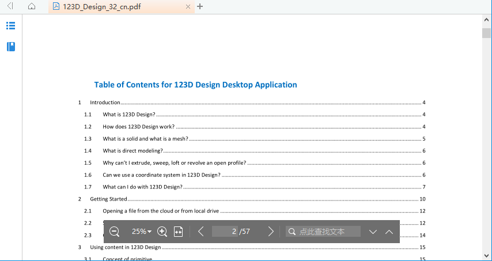Open 'What is 123D Design?' entry

click(255, 115)
